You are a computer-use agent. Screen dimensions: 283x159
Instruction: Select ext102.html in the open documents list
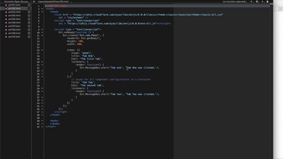click(x=14, y=8)
